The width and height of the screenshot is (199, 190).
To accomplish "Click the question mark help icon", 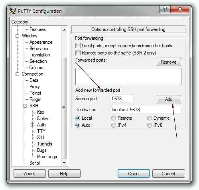I will click(165, 9).
